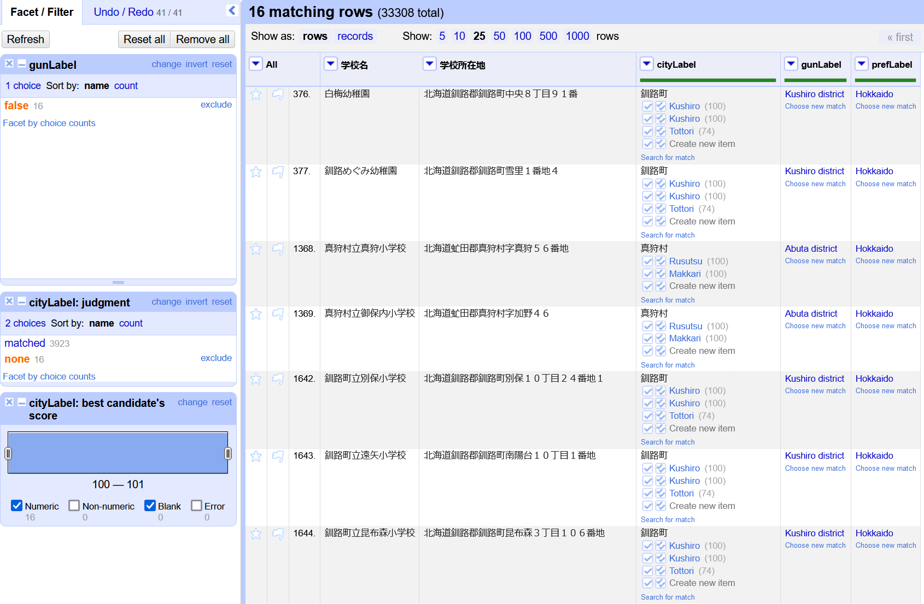
Task: Match all identical cells to Tottori in row 376
Action: pos(660,132)
